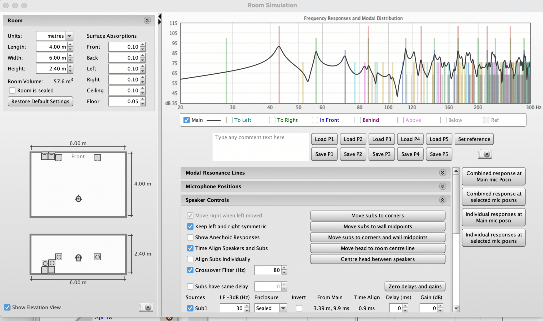543x321 pixels.
Task: Toggle Keep left and right symmetric
Action: [x=190, y=226]
